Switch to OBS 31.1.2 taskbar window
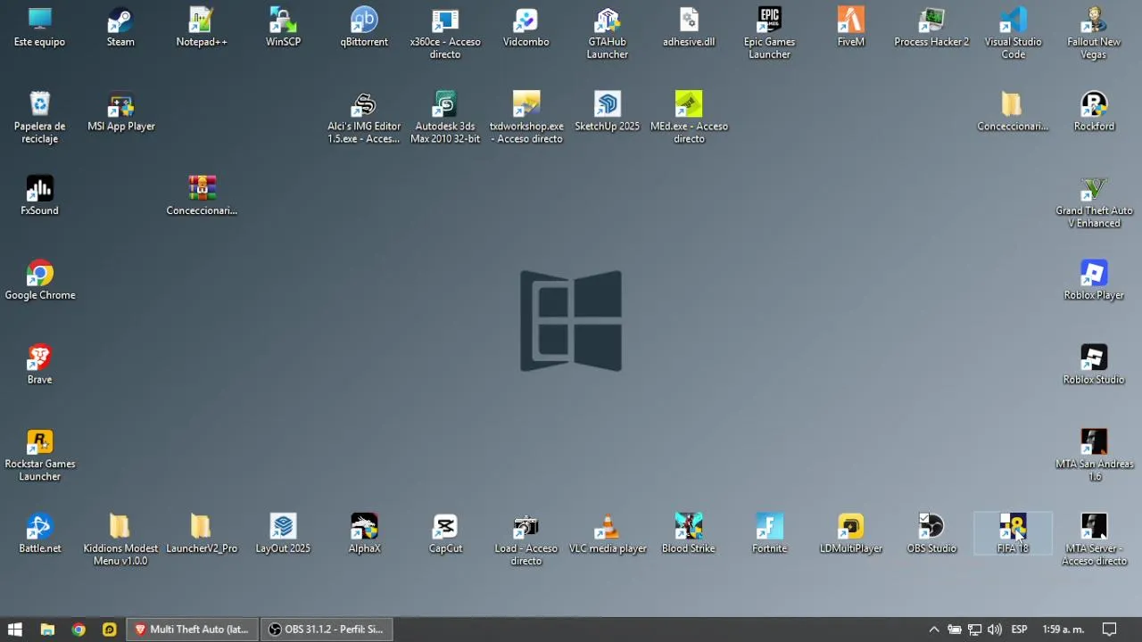Image resolution: width=1142 pixels, height=642 pixels. tap(327, 630)
